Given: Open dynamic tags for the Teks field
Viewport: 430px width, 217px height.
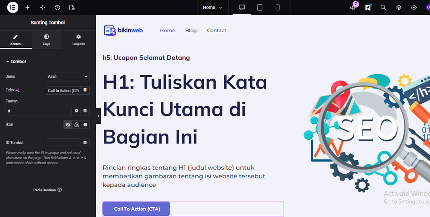Looking at the screenshot, I should (x=85, y=90).
